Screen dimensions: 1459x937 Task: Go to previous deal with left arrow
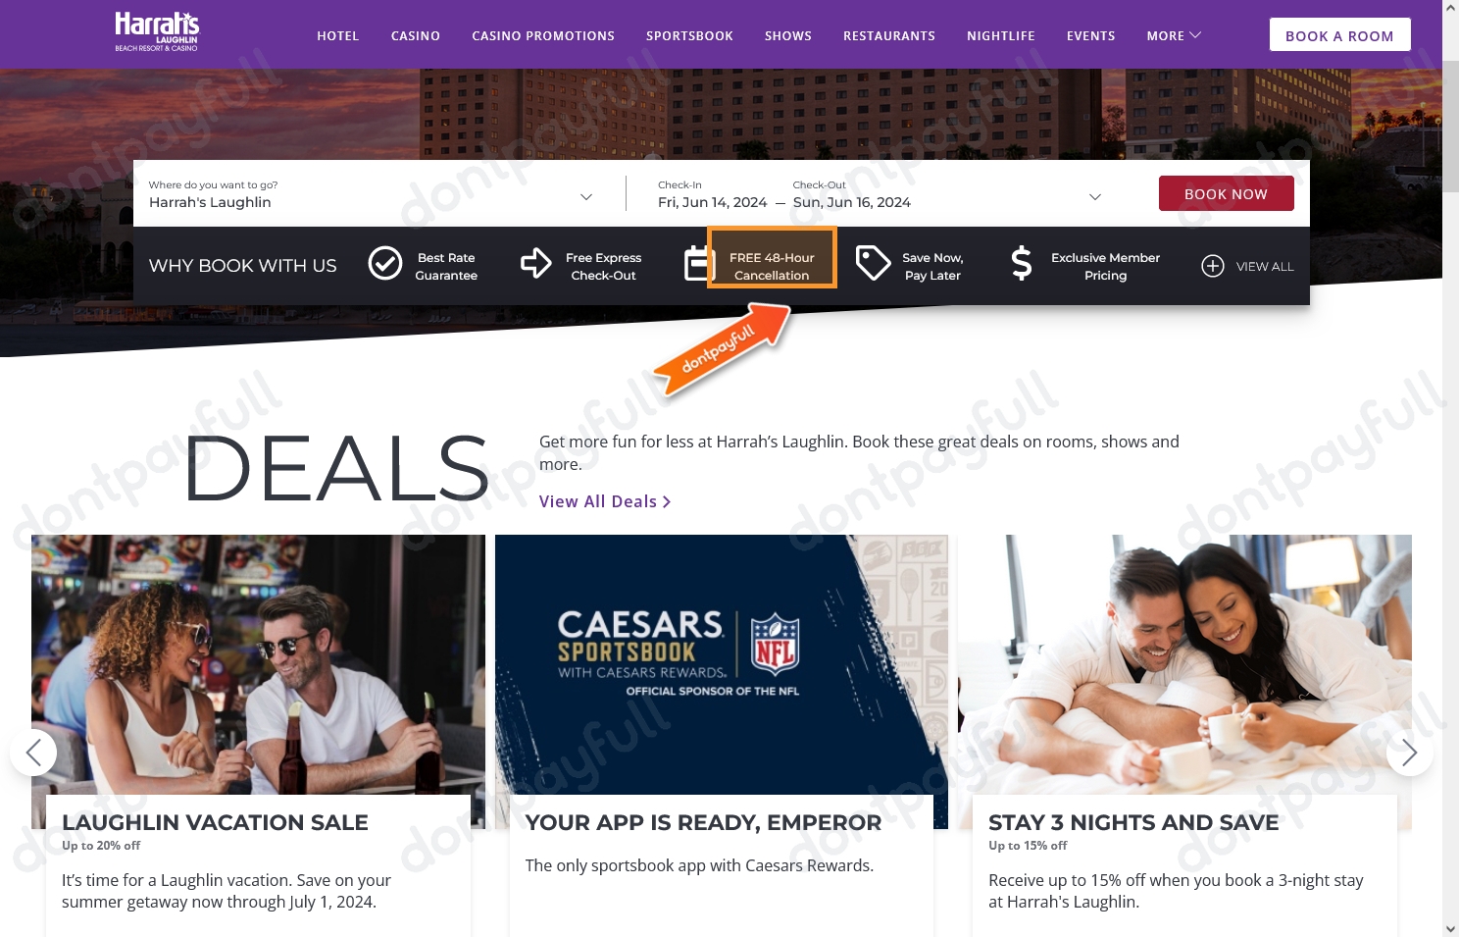tap(33, 753)
